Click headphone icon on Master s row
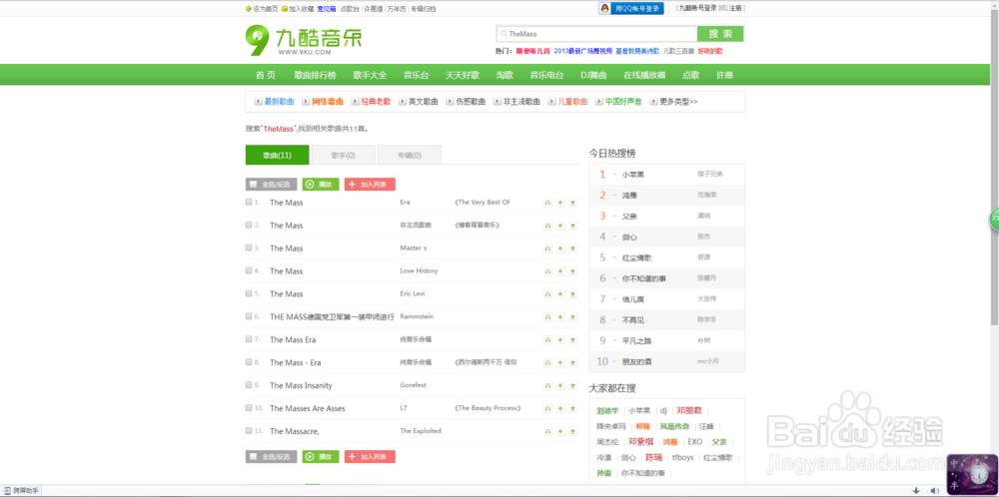 [x=547, y=248]
